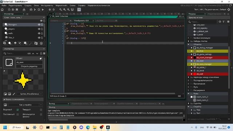The image size is (233, 131).
Task: Select ob_dialog_manager in the asset browser
Action: tap(205, 48)
